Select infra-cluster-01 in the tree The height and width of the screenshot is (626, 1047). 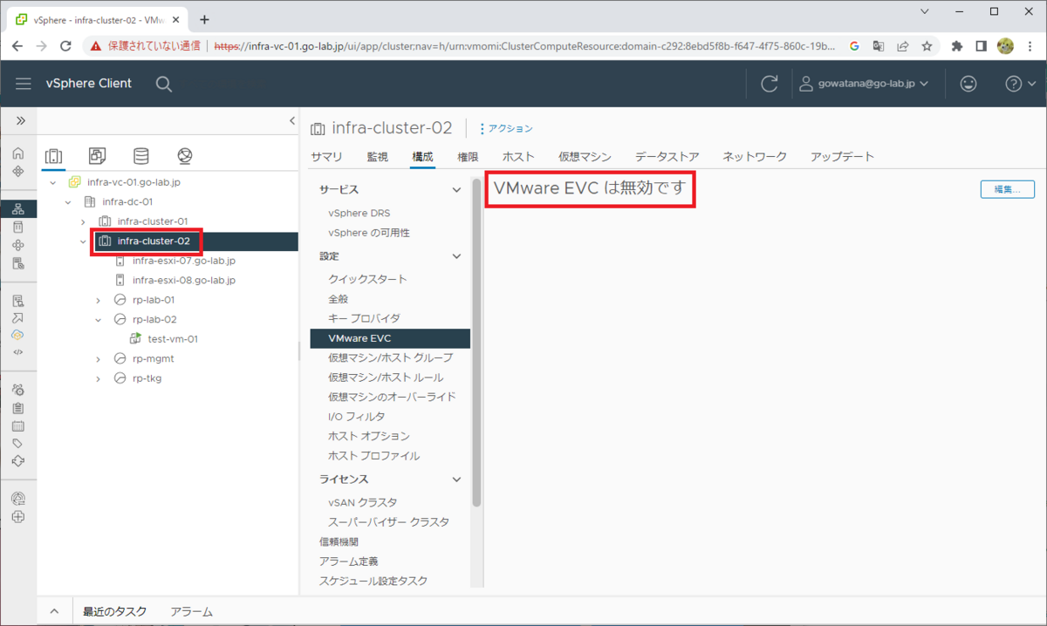(153, 221)
